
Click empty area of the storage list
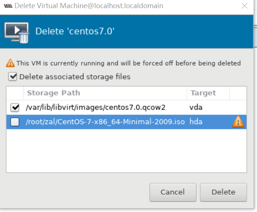pyautogui.click(x=127, y=151)
